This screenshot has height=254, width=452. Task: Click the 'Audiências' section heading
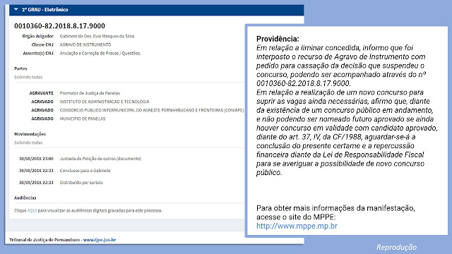25,198
